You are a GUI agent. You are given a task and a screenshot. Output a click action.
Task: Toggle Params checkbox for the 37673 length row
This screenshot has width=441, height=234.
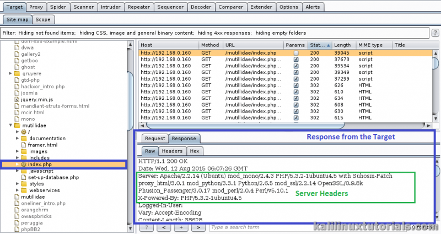click(296, 60)
